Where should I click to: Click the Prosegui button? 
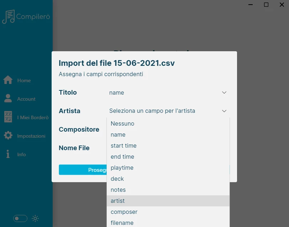click(83, 170)
